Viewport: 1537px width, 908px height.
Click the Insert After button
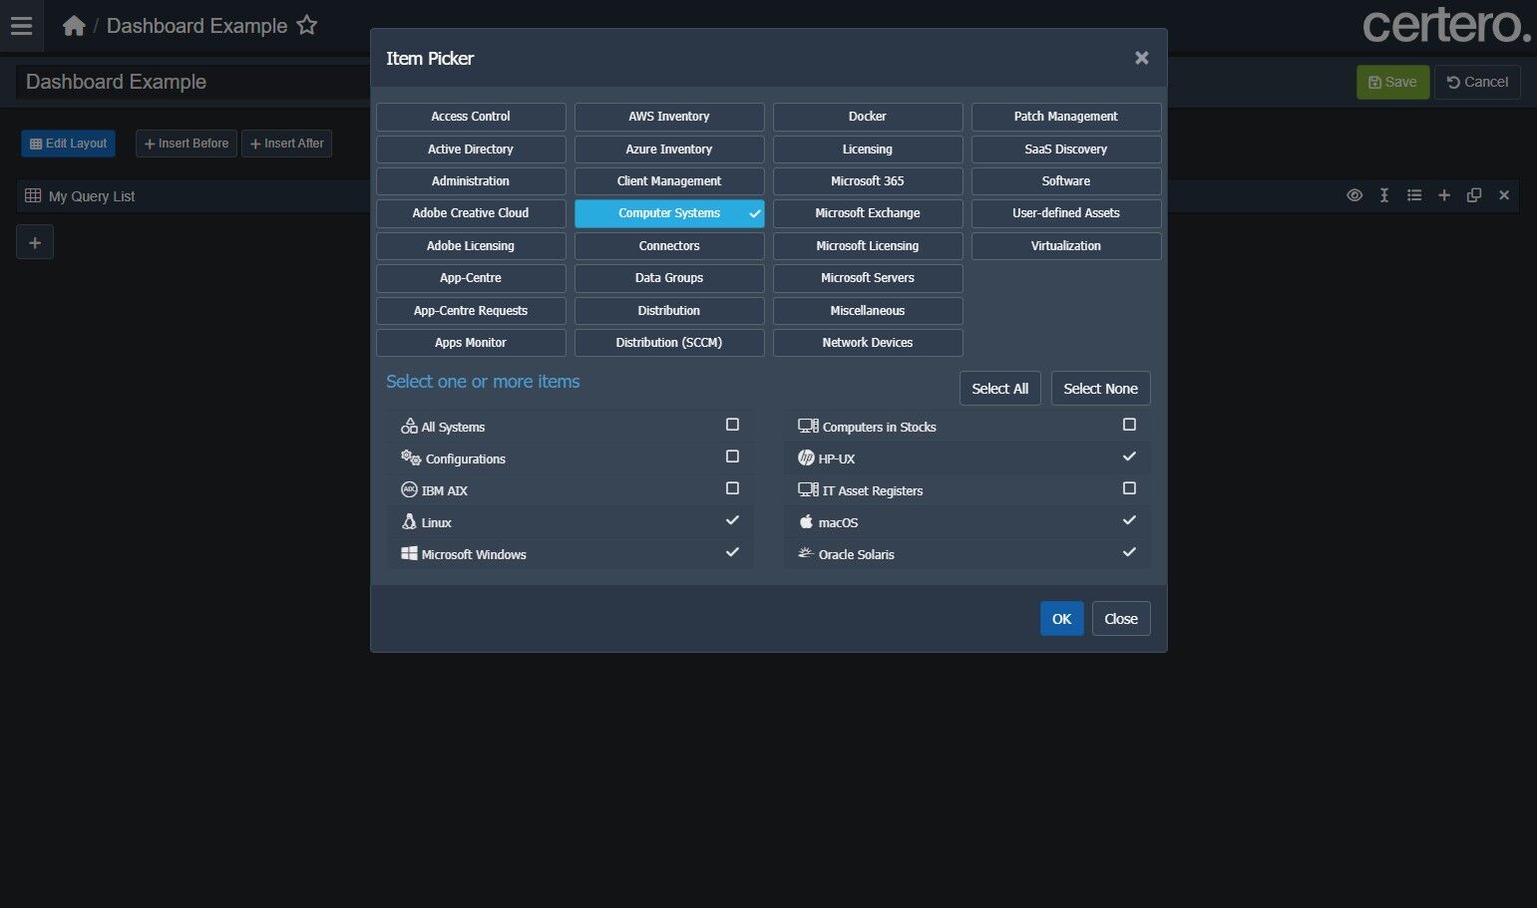[x=286, y=144]
